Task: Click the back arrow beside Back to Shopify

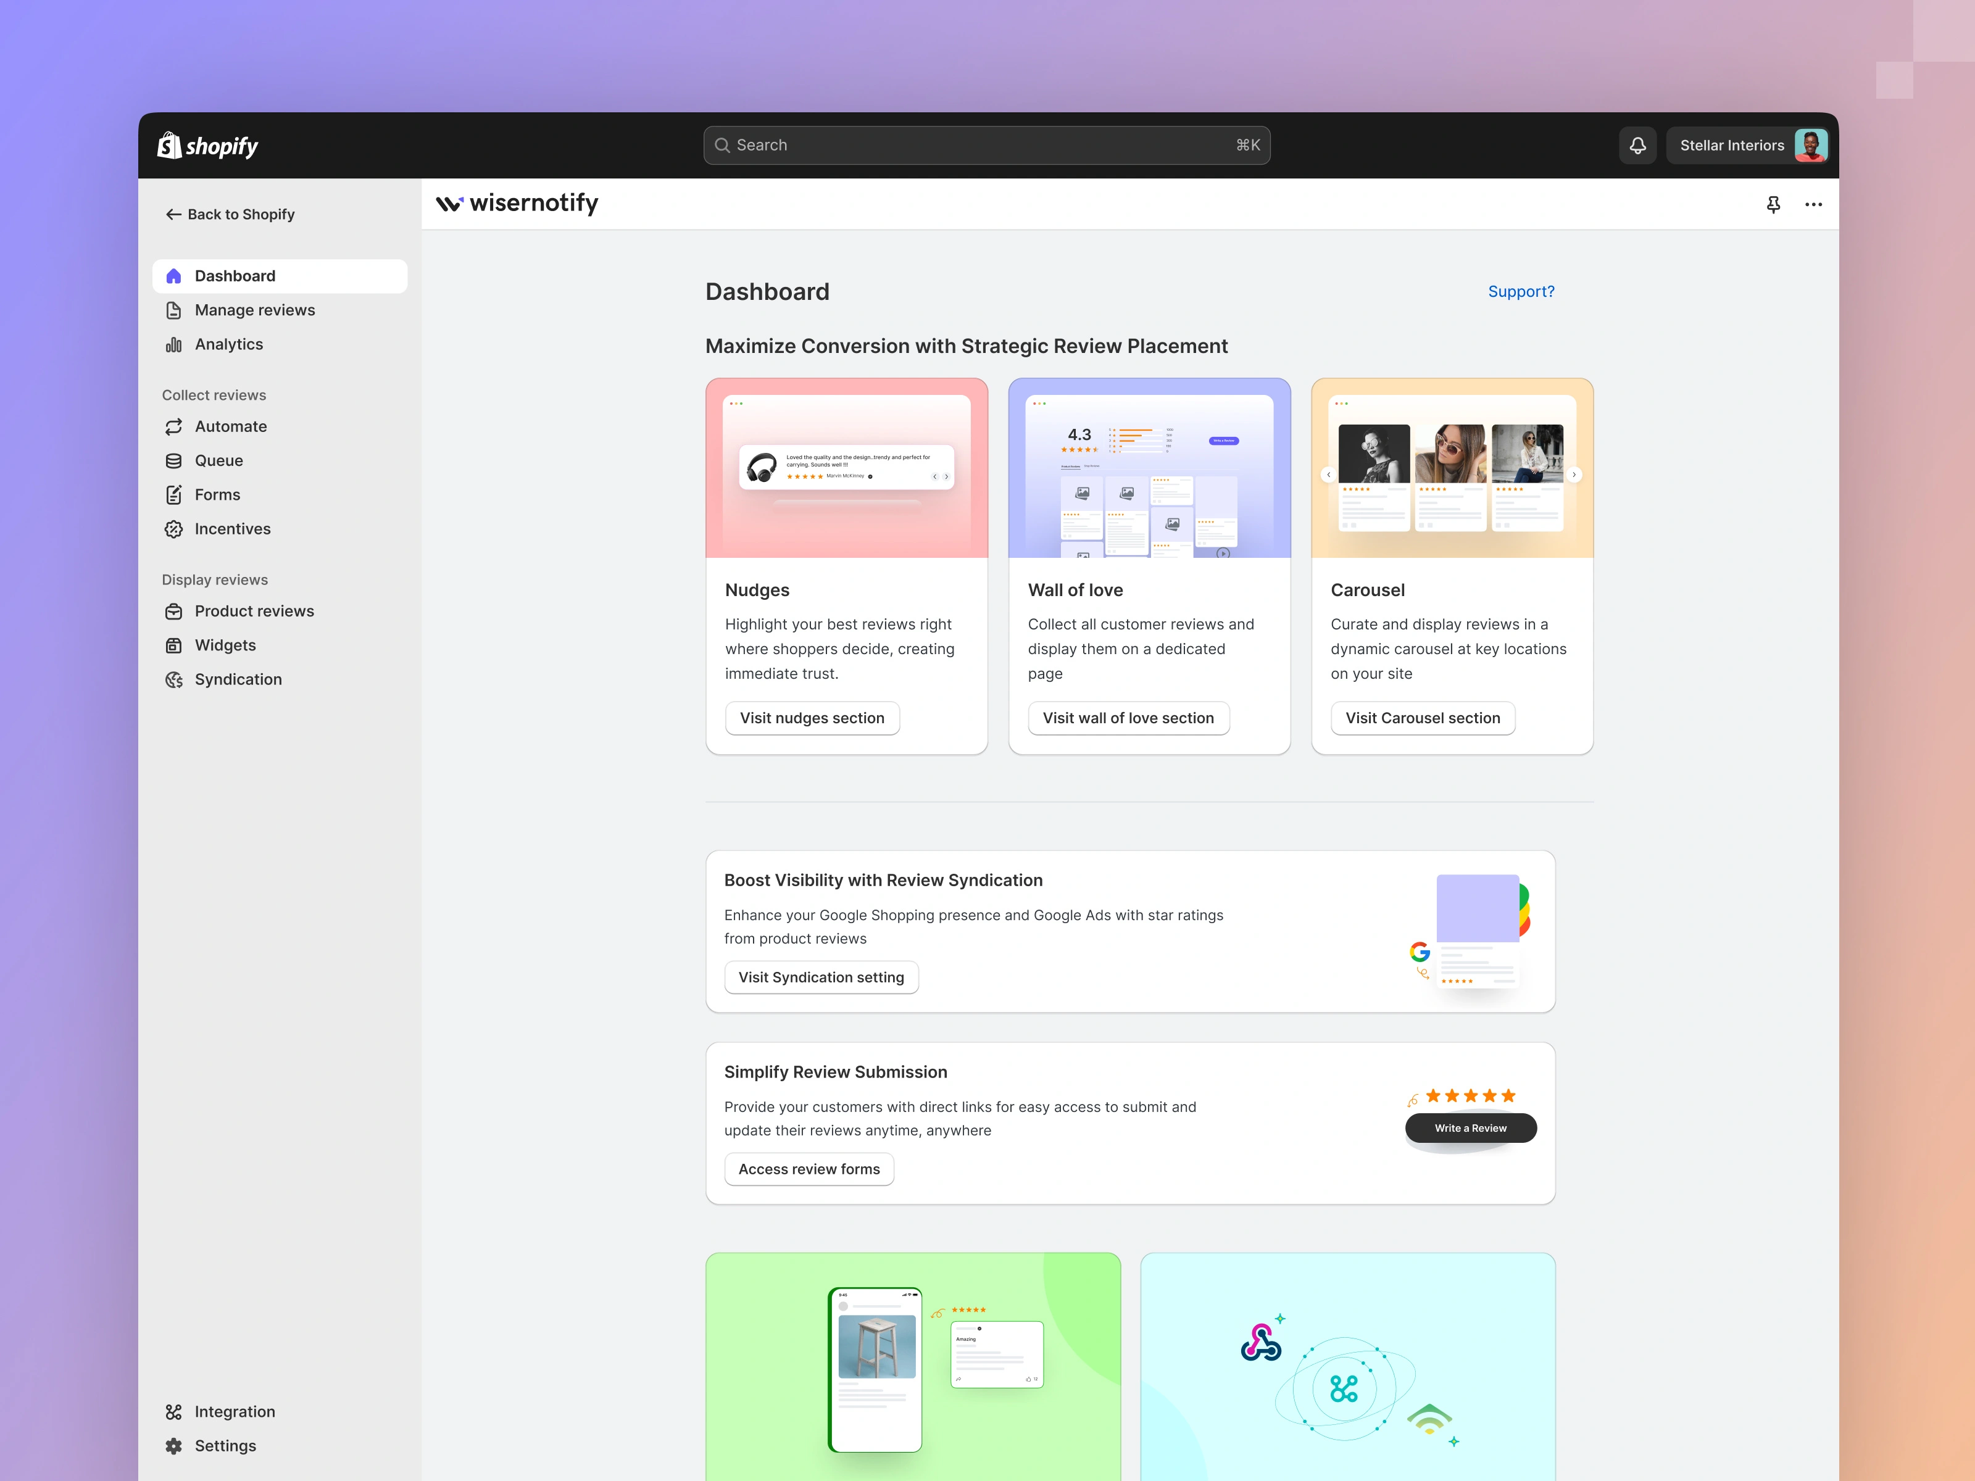Action: click(173, 214)
